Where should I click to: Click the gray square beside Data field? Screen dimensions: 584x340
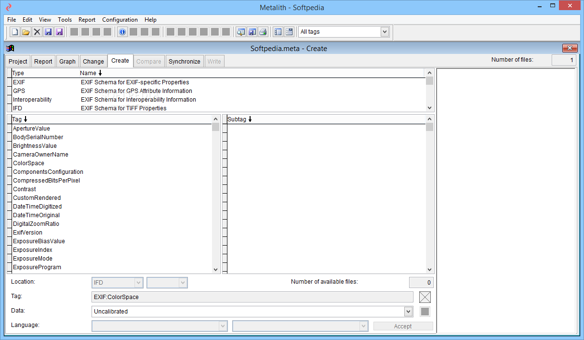pos(425,312)
